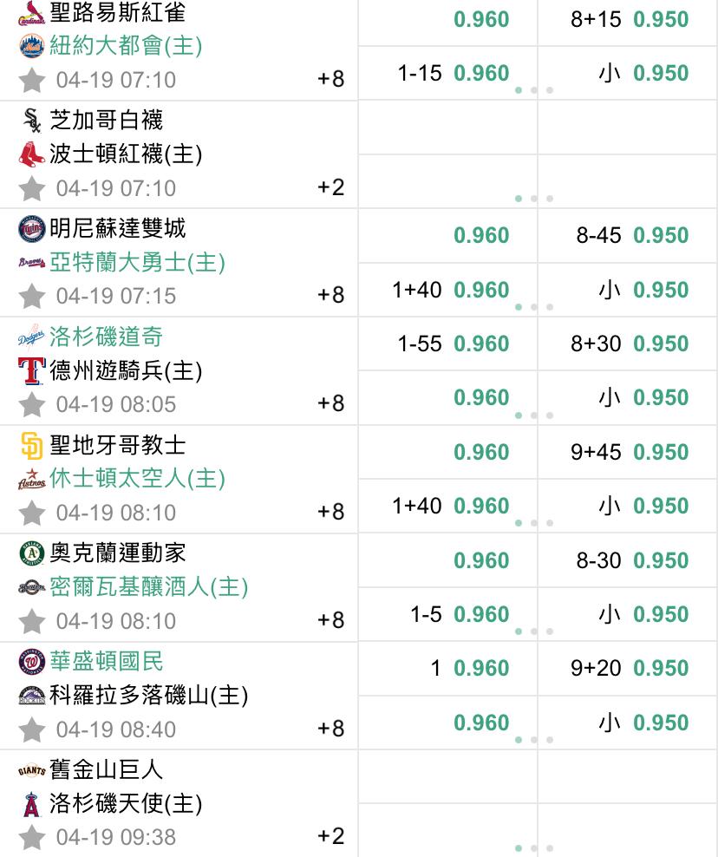Open 華盛頓國民 team link
The image size is (718, 857).
107,661
